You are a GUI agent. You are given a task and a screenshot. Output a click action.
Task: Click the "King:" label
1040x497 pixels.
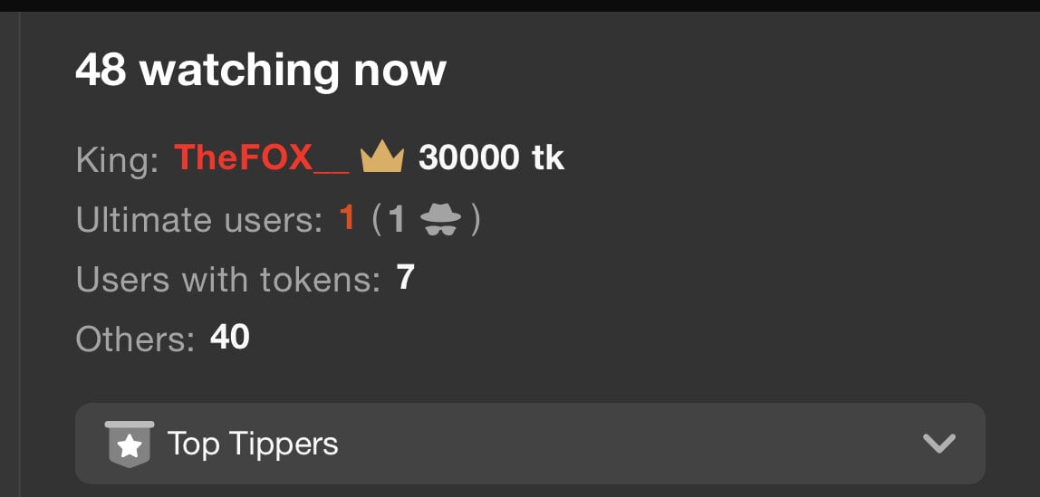[118, 159]
